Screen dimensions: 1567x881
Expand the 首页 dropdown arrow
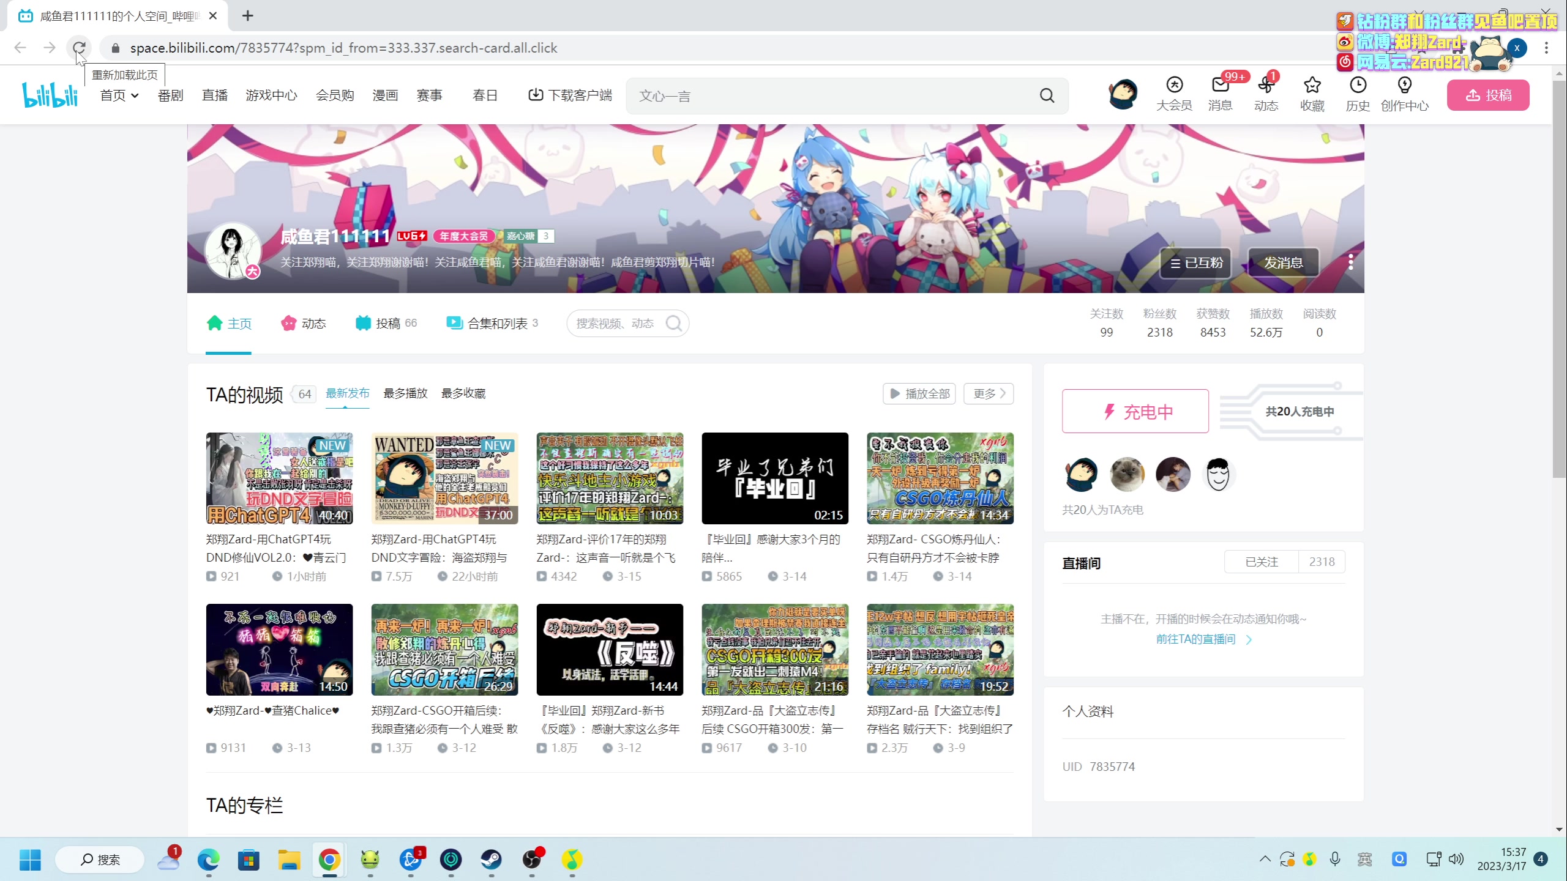pos(135,95)
